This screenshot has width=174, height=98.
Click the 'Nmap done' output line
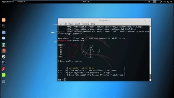[x=92, y=38]
